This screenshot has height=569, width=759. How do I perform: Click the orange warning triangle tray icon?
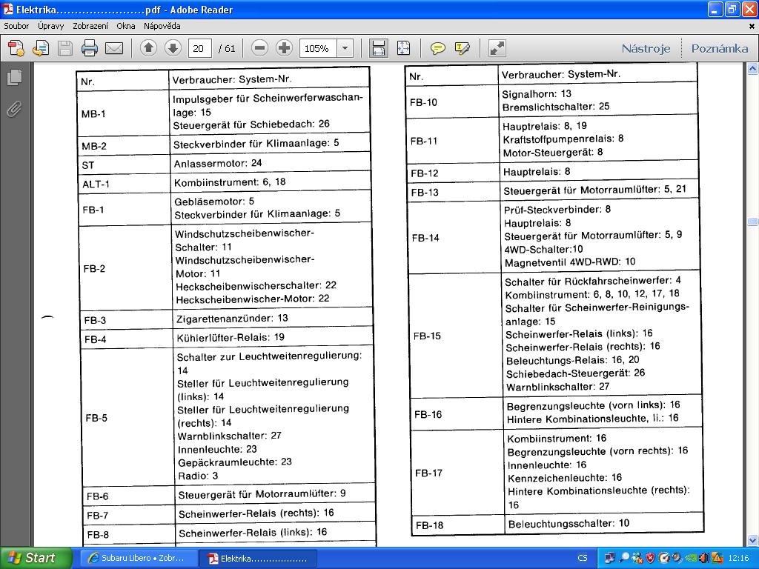[x=717, y=559]
